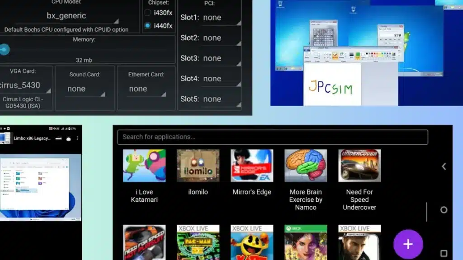Launch the Mirror's Edge game icon
The image size is (463, 260).
tap(252, 166)
